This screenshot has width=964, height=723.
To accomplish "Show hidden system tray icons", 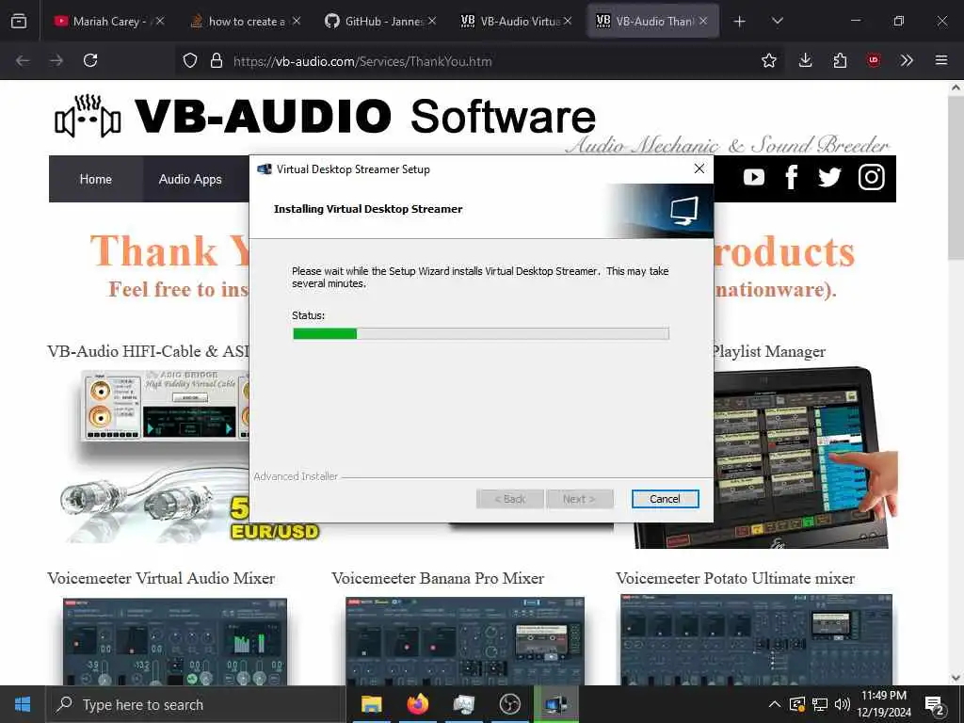I will tap(775, 704).
